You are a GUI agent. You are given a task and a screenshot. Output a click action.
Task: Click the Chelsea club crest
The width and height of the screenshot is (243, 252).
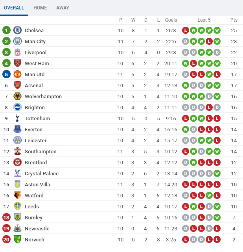click(17, 30)
